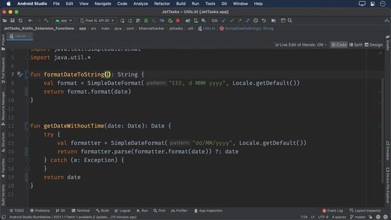Open the Profiler tool window
This screenshot has height=220, width=391.
pyautogui.click(x=179, y=211)
